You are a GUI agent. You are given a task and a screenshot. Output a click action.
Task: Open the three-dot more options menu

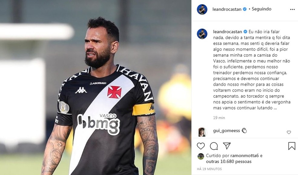[292, 9]
